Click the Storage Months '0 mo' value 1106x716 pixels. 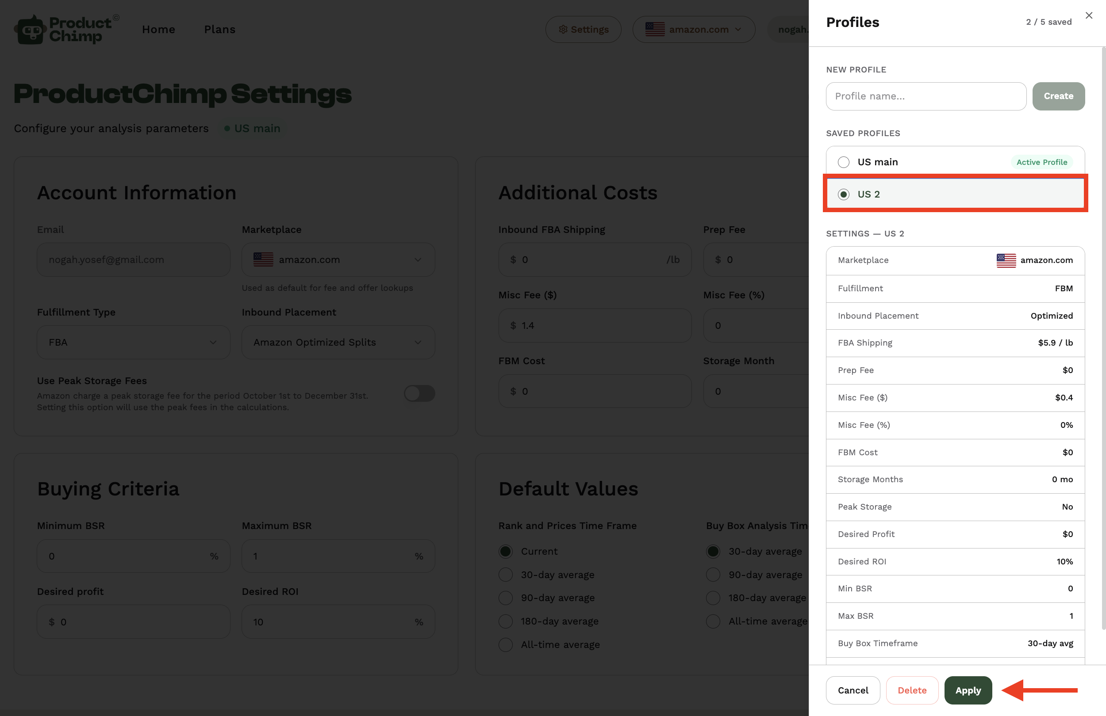coord(1062,479)
